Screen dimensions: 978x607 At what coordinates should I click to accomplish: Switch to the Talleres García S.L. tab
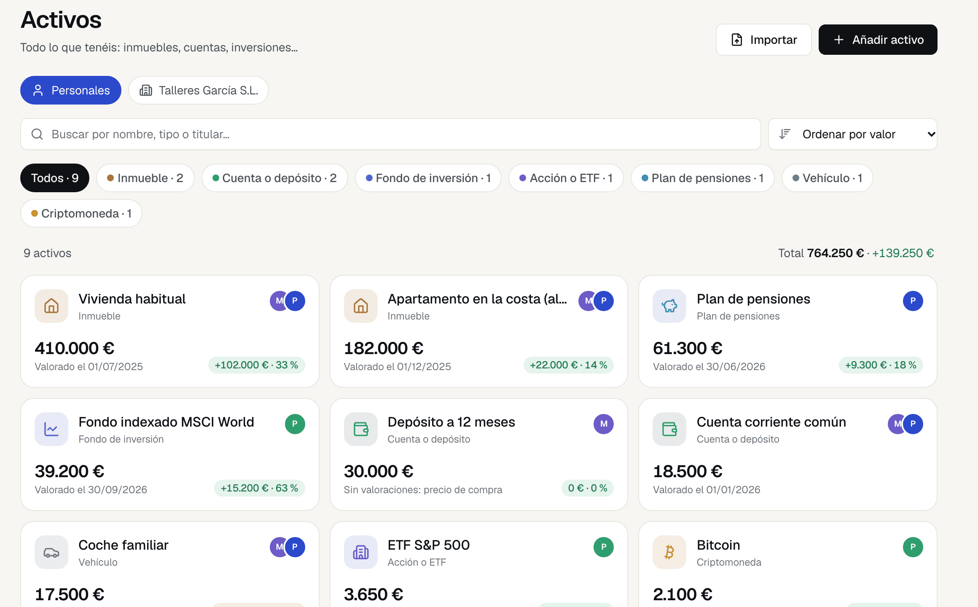point(199,90)
